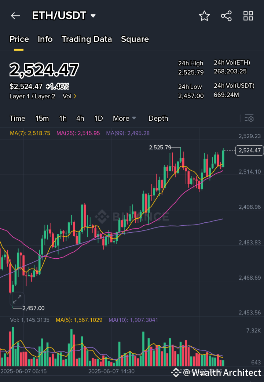Viewport: 264px width, 382px height.
Task: Open the More timeframes dropdown
Action: coord(124,118)
